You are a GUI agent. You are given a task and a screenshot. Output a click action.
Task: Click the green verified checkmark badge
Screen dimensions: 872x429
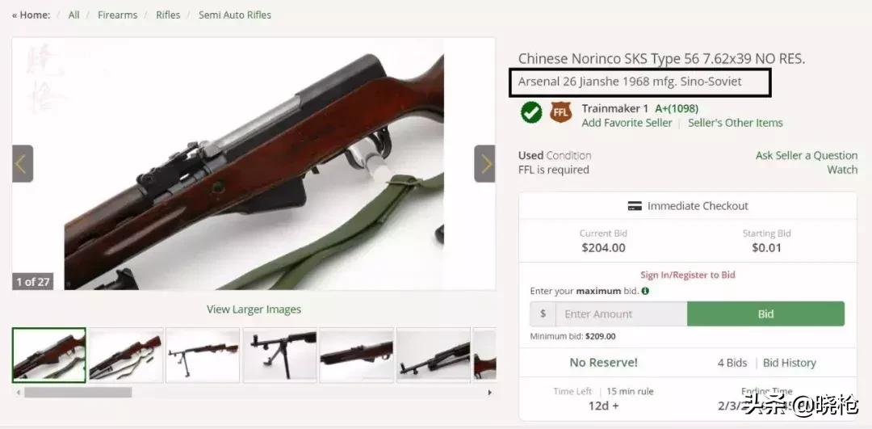click(x=531, y=113)
